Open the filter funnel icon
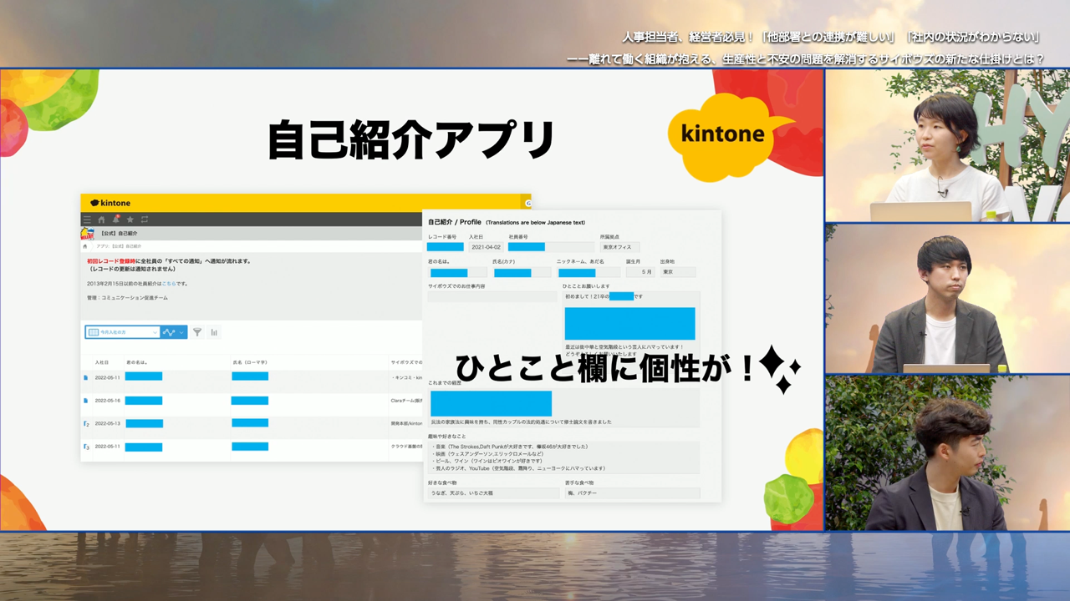The image size is (1070, 601). click(197, 332)
